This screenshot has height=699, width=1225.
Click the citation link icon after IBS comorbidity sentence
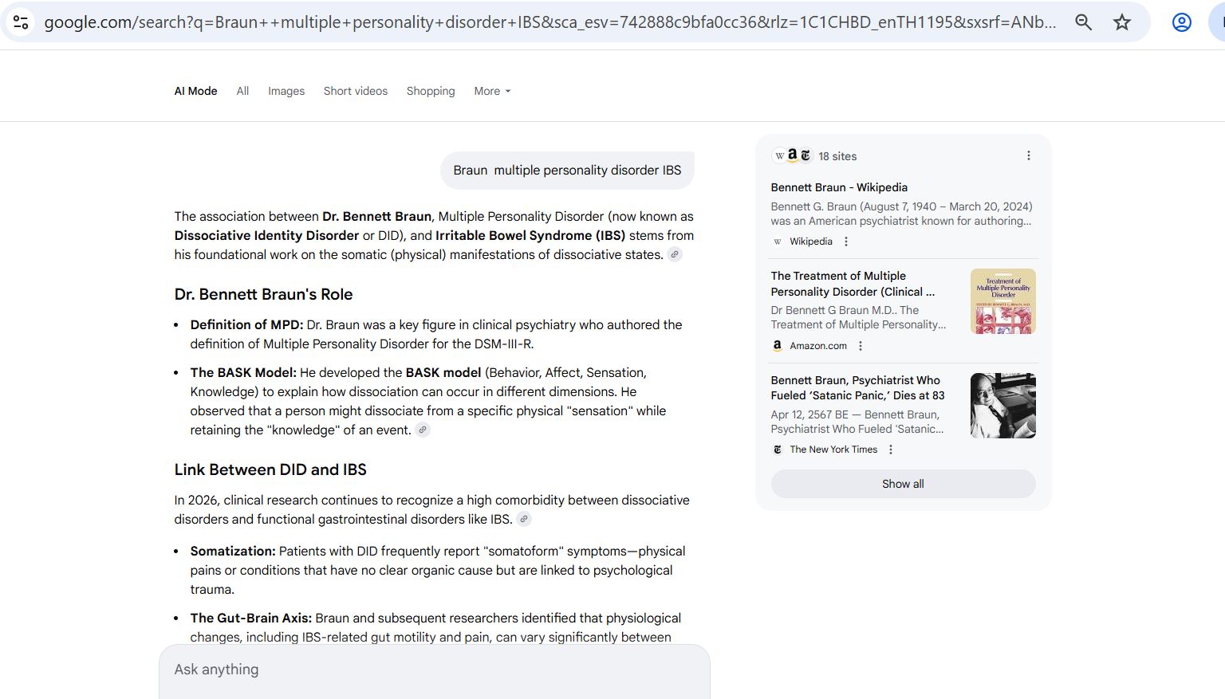tap(524, 520)
